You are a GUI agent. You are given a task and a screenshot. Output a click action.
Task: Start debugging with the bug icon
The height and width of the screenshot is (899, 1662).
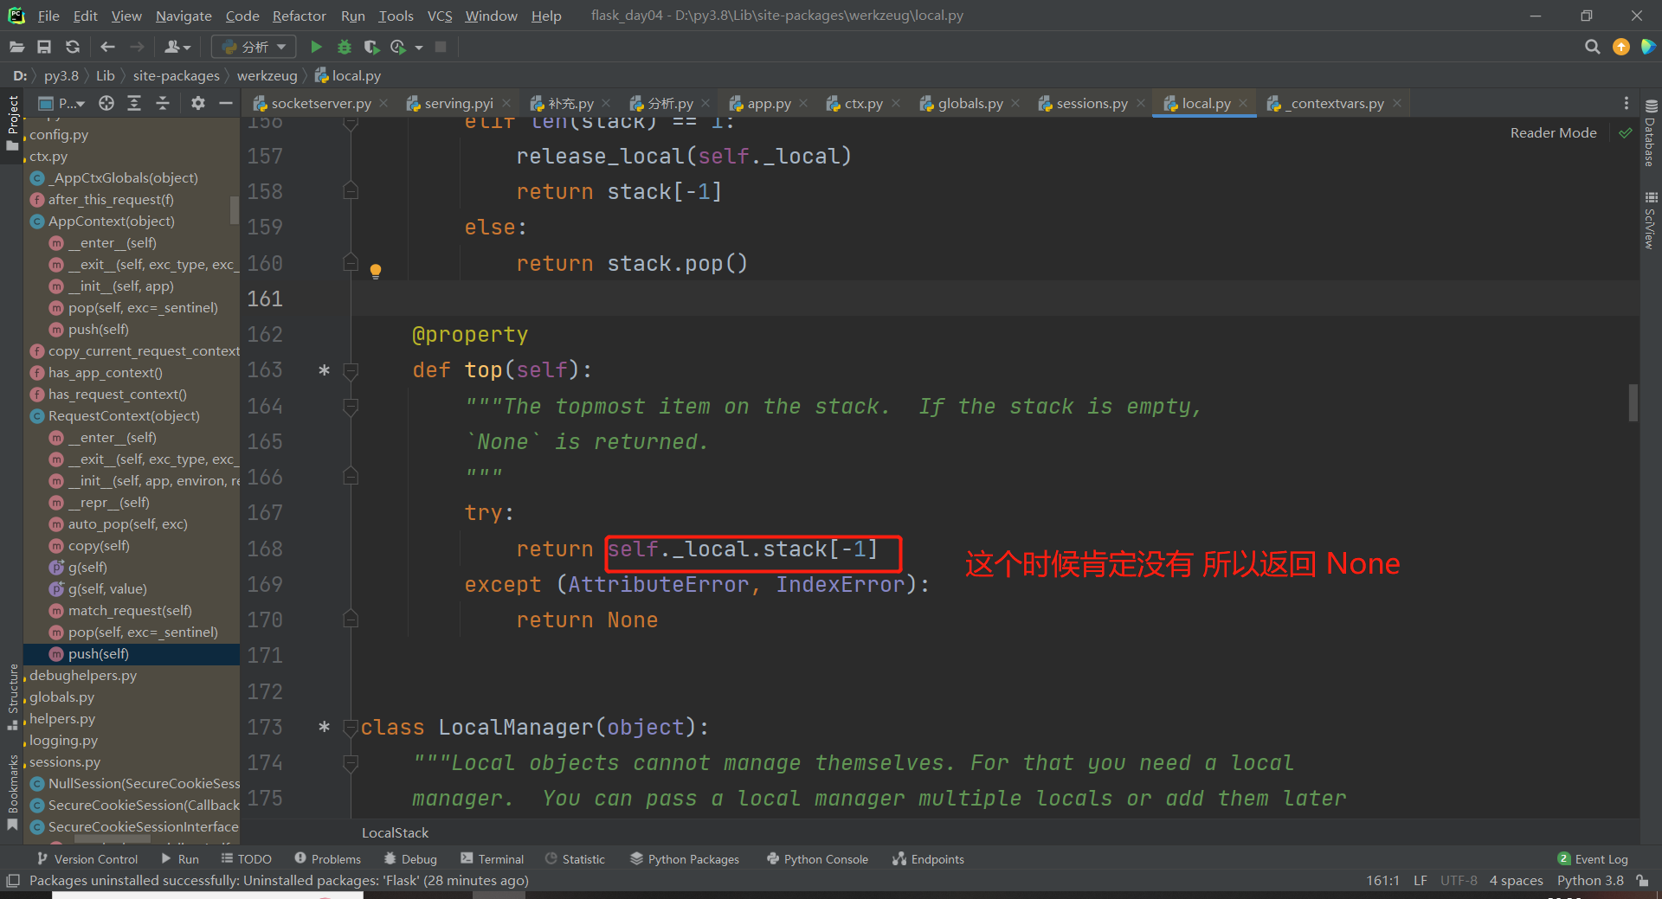344,47
